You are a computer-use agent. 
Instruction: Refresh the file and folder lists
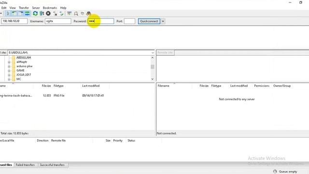(35, 14)
